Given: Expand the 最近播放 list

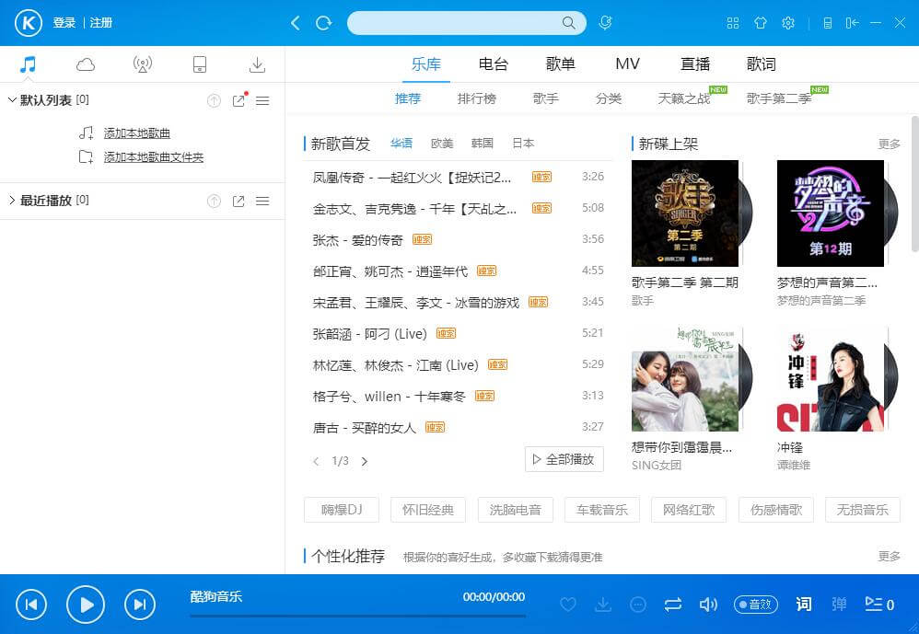Looking at the screenshot, I should [x=12, y=201].
